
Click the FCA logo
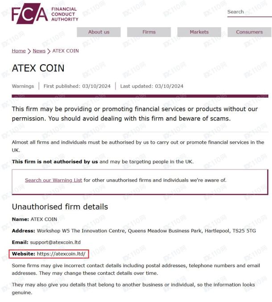[45, 14]
